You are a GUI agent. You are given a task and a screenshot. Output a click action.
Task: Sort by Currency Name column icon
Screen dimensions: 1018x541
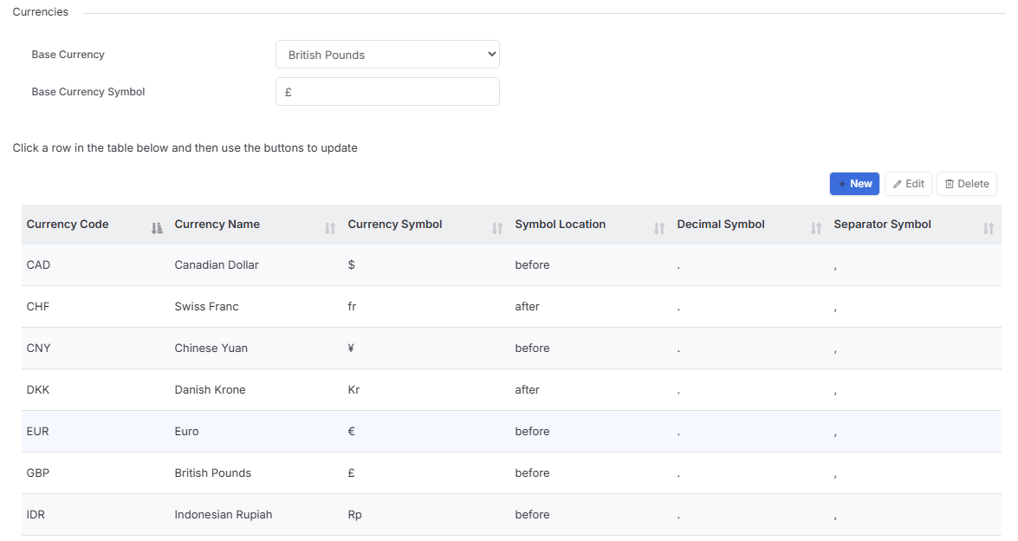click(x=330, y=228)
